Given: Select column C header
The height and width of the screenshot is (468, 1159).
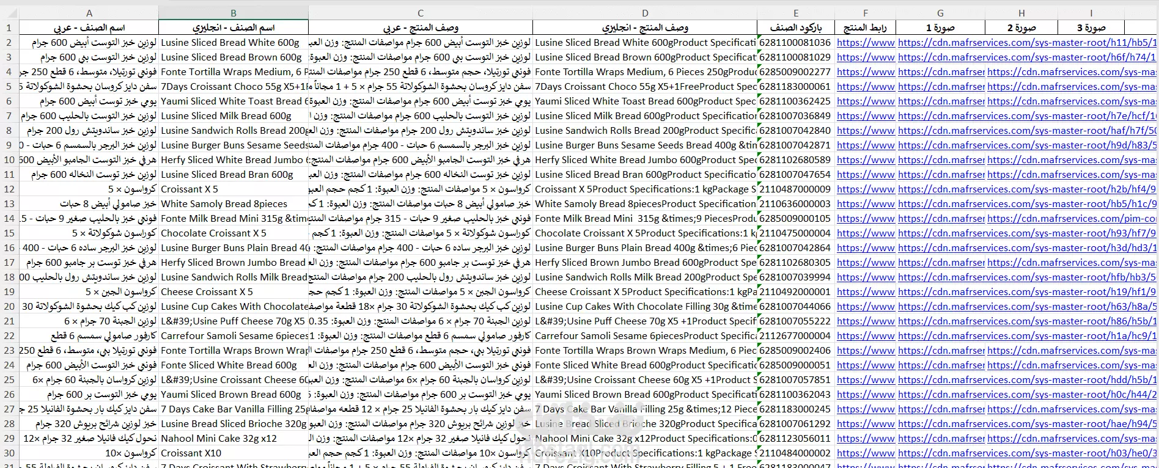Looking at the screenshot, I should coord(421,13).
